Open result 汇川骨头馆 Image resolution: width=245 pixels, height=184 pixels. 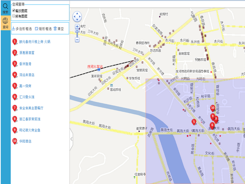(27, 97)
